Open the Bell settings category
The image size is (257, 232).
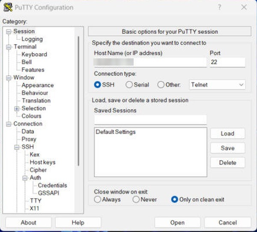click(27, 62)
